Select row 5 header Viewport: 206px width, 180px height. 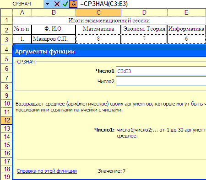pyautogui.click(x=6, y=58)
